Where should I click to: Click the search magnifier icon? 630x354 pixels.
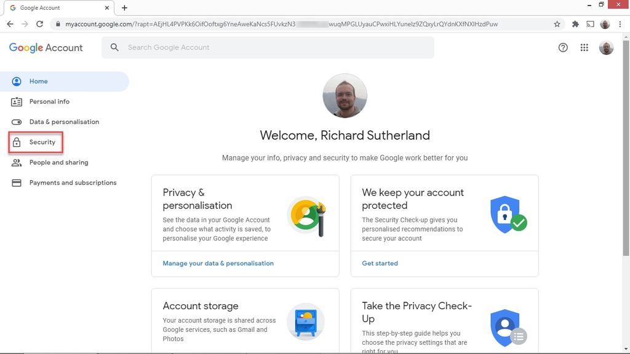coord(114,47)
